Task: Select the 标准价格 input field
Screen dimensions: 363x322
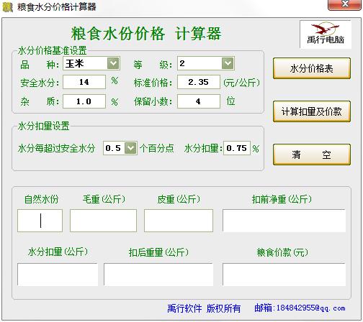Action: coord(199,82)
